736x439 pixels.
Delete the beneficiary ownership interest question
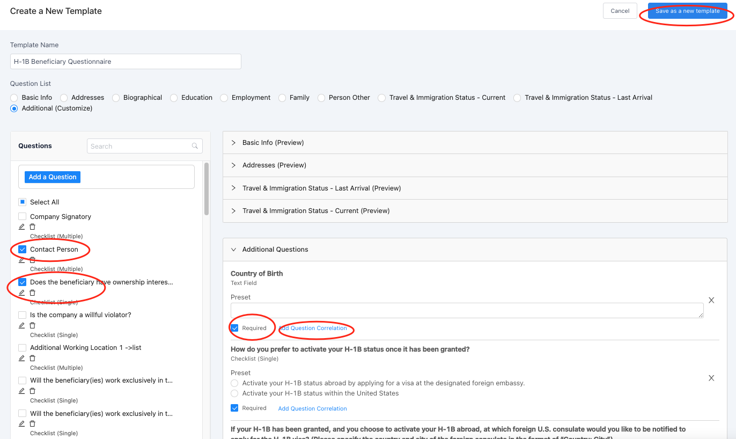[x=32, y=292]
